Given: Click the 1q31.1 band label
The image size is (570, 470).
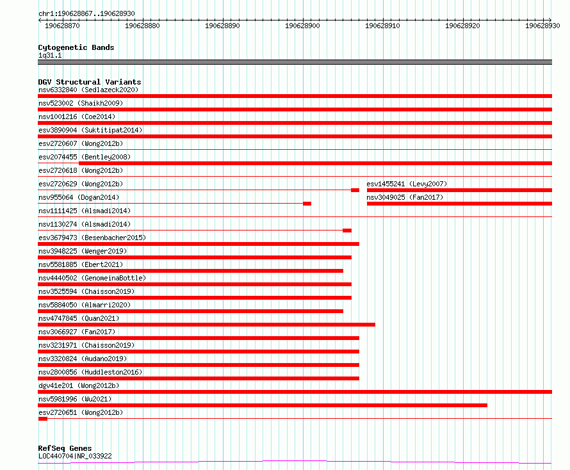Looking at the screenshot, I should 50,55.
